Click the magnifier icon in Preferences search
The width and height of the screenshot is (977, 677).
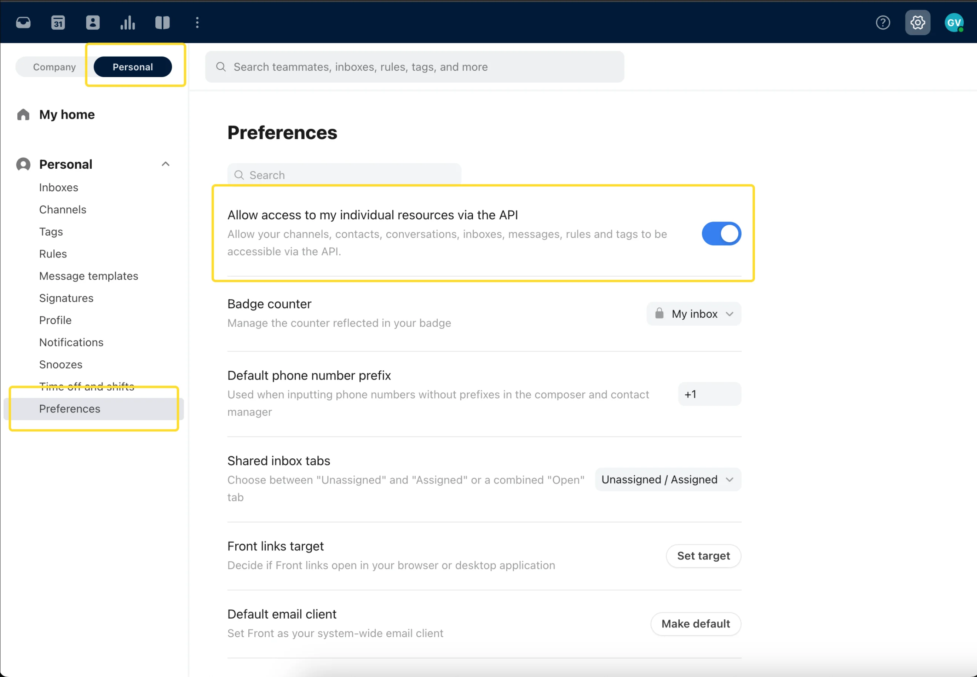tap(239, 175)
